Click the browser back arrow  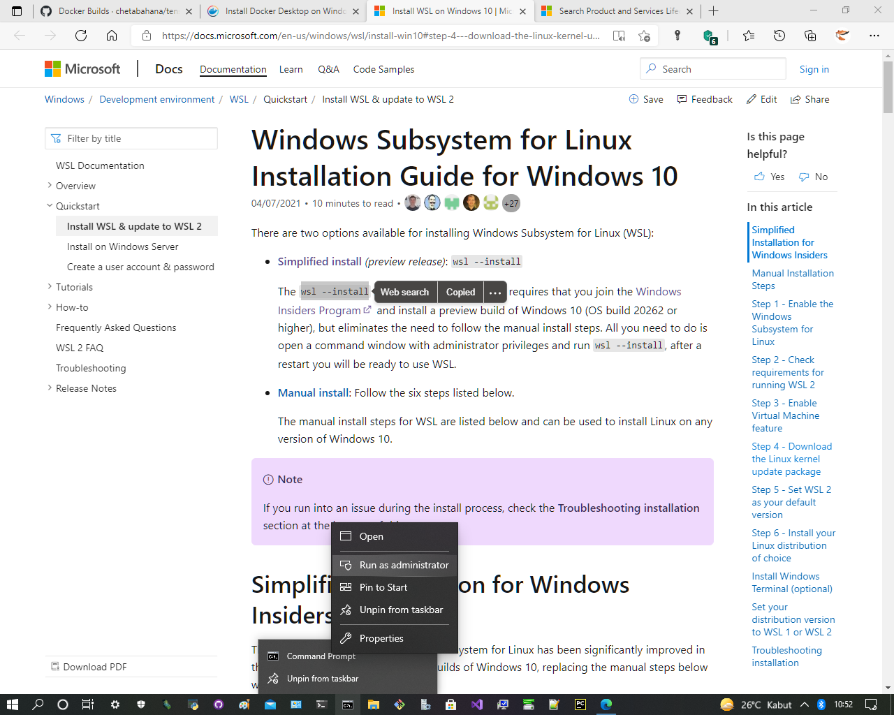click(20, 36)
